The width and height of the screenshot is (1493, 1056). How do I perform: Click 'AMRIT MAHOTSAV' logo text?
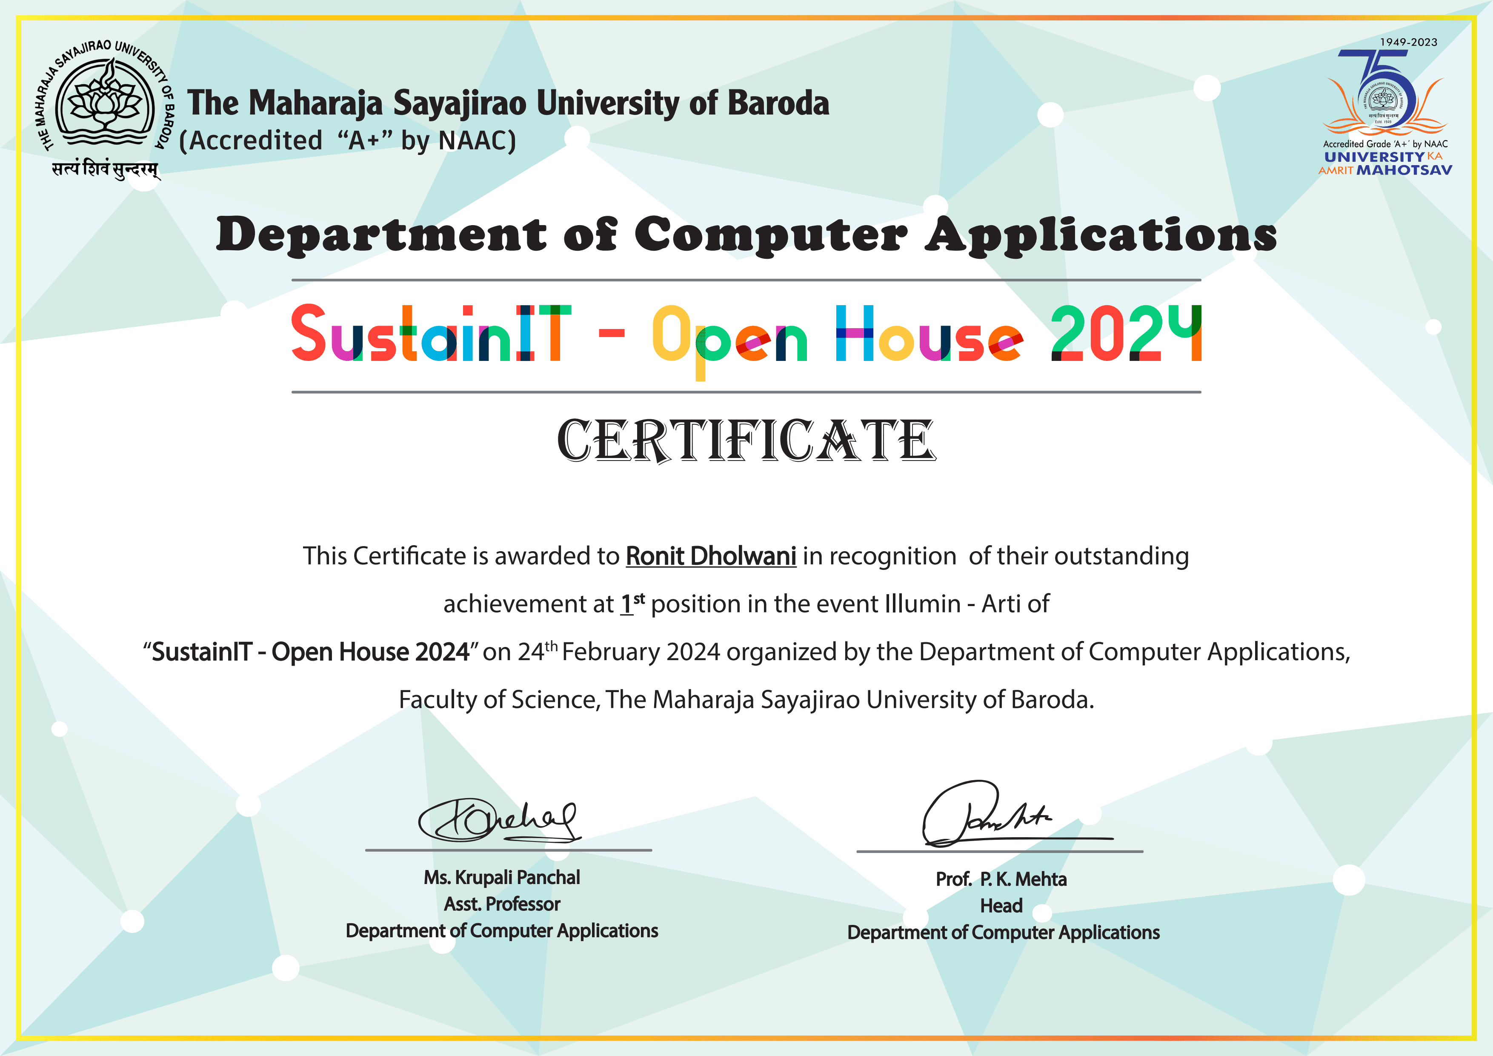tap(1385, 170)
